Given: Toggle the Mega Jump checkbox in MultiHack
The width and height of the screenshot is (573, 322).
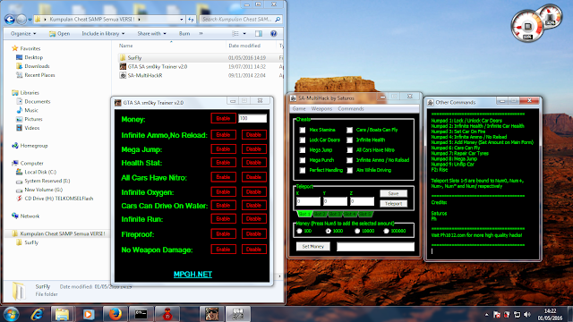Looking at the screenshot, I should (303, 150).
